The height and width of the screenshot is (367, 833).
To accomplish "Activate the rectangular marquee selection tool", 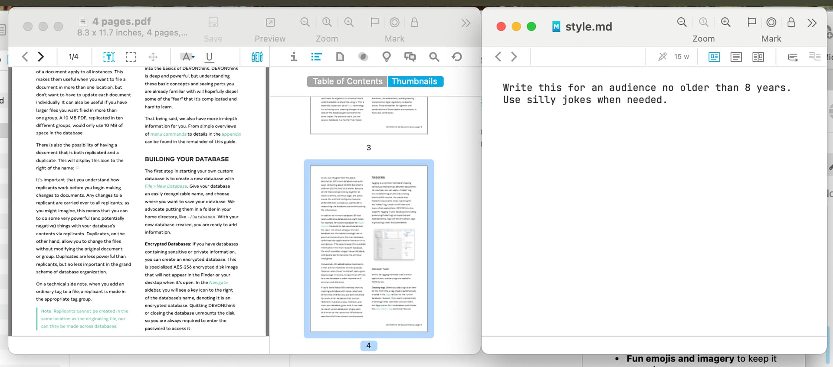I will [x=131, y=57].
